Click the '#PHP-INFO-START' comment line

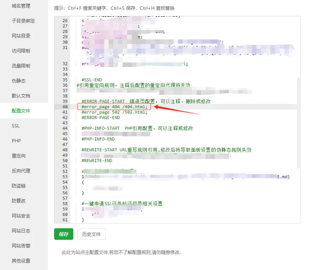coord(137,128)
